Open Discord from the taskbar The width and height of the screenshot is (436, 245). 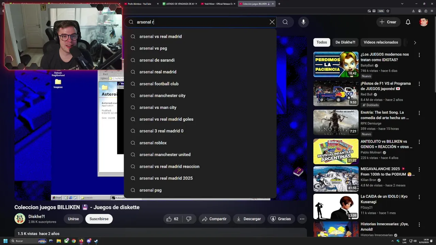point(89,241)
